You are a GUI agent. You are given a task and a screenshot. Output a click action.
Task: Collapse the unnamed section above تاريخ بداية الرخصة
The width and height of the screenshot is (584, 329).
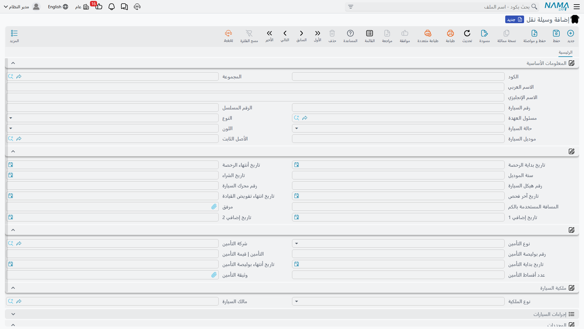[x=13, y=151]
